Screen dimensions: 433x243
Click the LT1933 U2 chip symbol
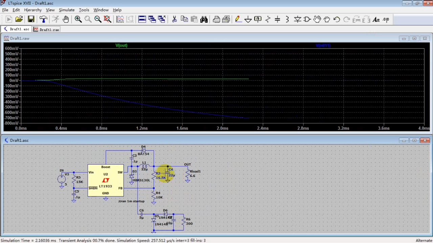[106, 180]
